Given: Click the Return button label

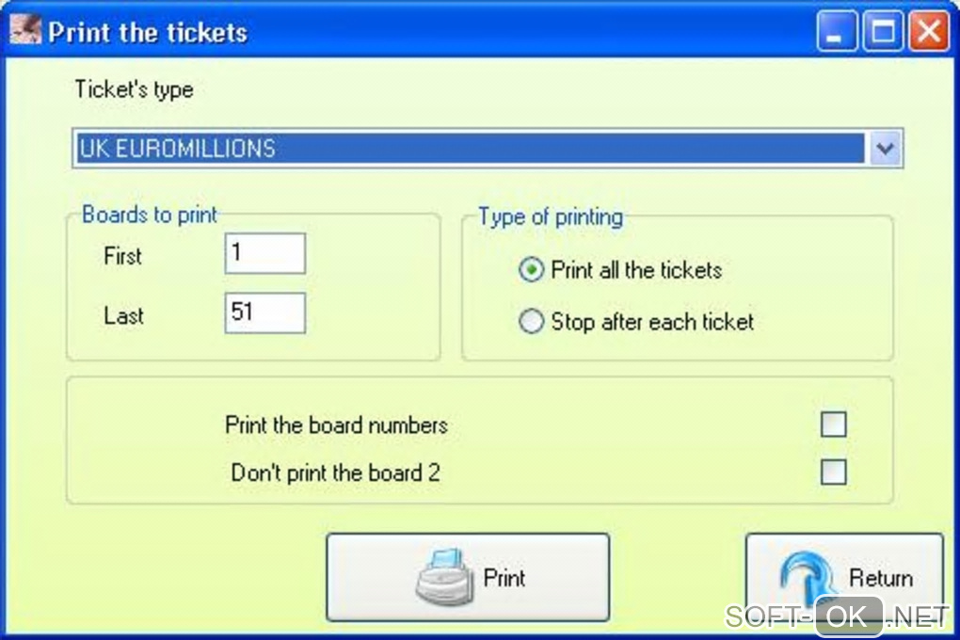Looking at the screenshot, I should click(x=881, y=578).
